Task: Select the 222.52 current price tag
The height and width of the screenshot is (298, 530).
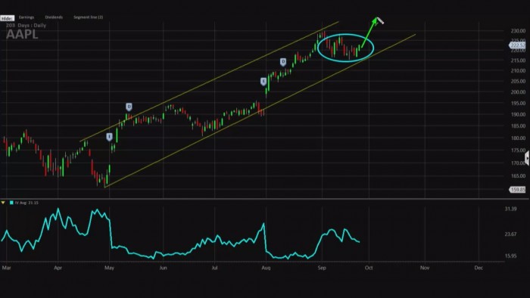Action: click(517, 45)
